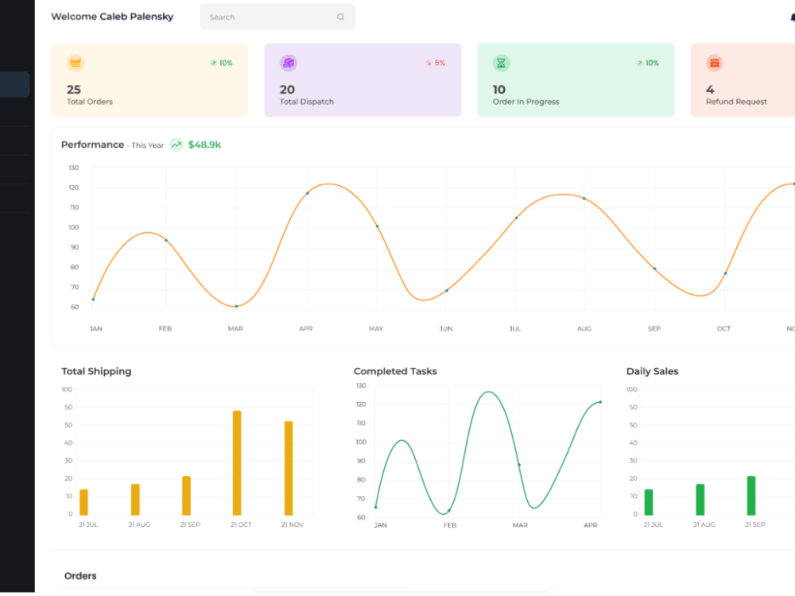Select the JUN data point on Performance chart

(x=447, y=290)
